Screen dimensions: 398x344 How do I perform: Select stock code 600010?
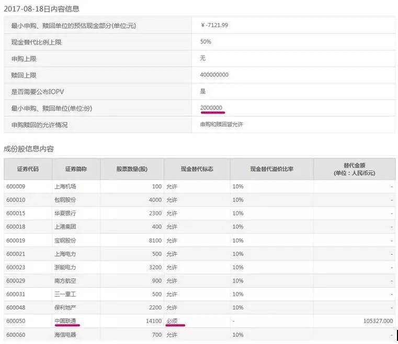click(x=16, y=200)
